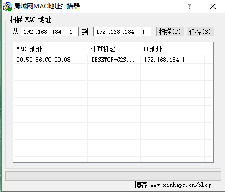Image resolution: width=225 pixels, height=192 pixels.
Task: Open the blog link www.xinhepc.cn/blog
Action: 181,185
